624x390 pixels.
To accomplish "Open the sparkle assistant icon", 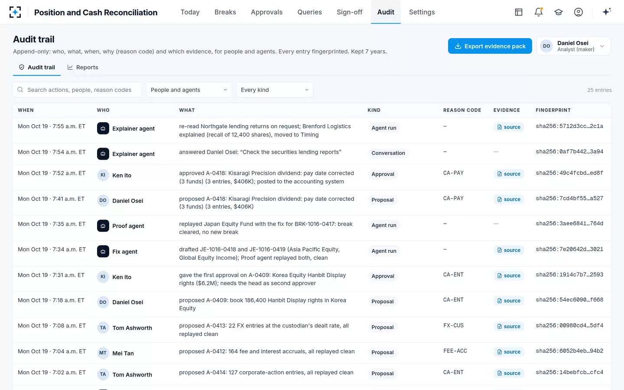I will coord(607,12).
